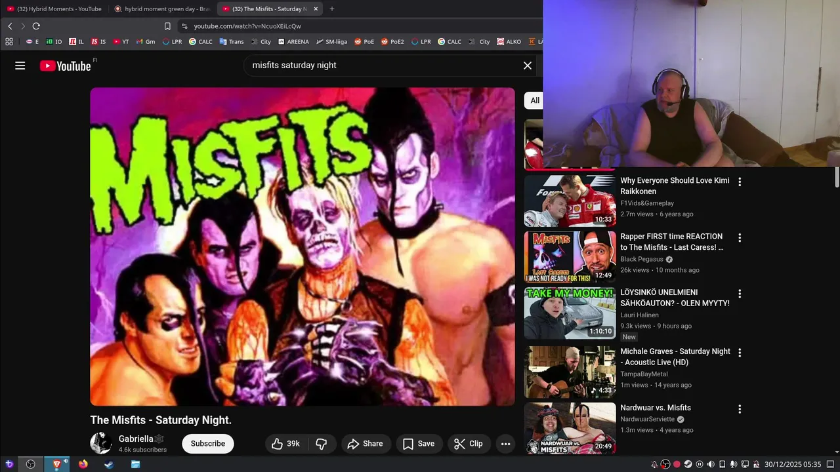
Task: Subscribe to the Gabriella channel
Action: click(x=208, y=444)
